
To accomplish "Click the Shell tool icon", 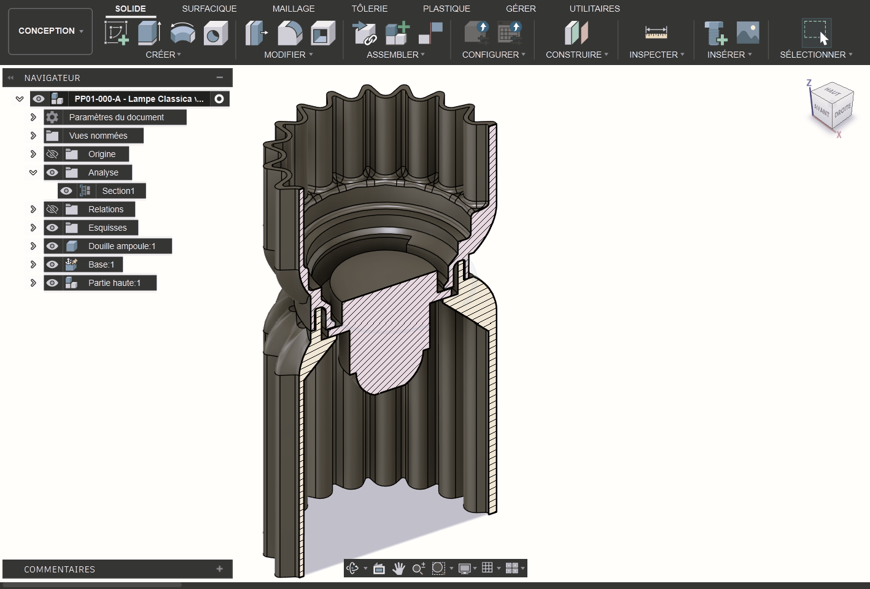I will click(x=322, y=33).
